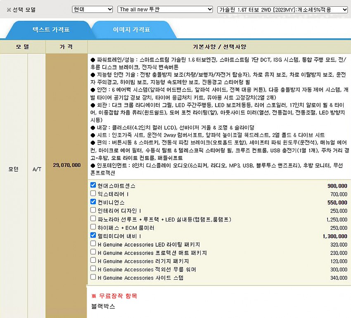The image size is (351, 318).
Task: Enable 익스테리어 I option checkbox
Action: 93,194
